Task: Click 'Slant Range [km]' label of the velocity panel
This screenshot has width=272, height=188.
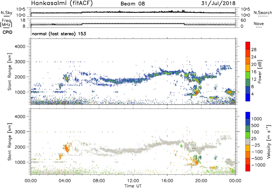Action: 10,142
